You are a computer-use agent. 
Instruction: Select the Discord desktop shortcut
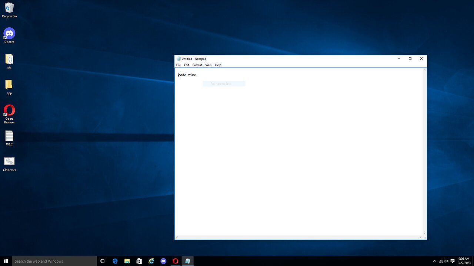click(x=9, y=35)
